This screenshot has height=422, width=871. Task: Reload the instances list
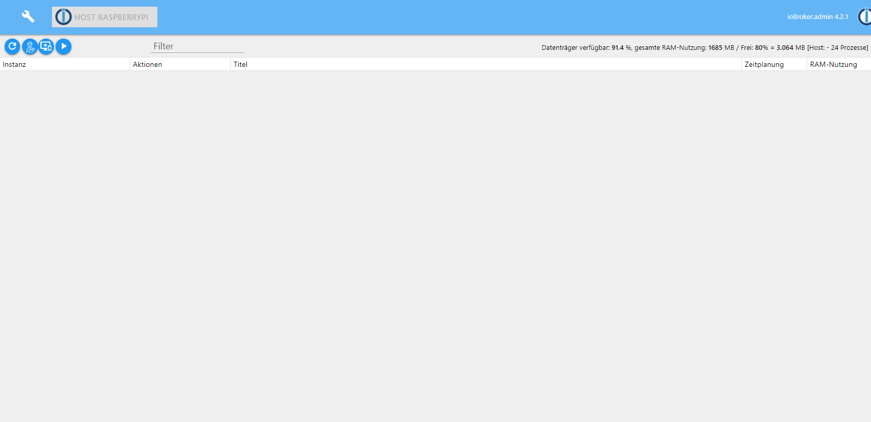(12, 46)
